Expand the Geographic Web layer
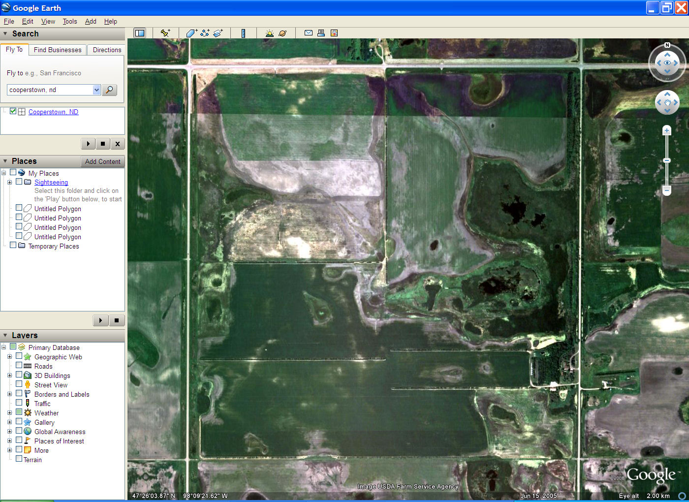The width and height of the screenshot is (689, 502). (x=9, y=357)
